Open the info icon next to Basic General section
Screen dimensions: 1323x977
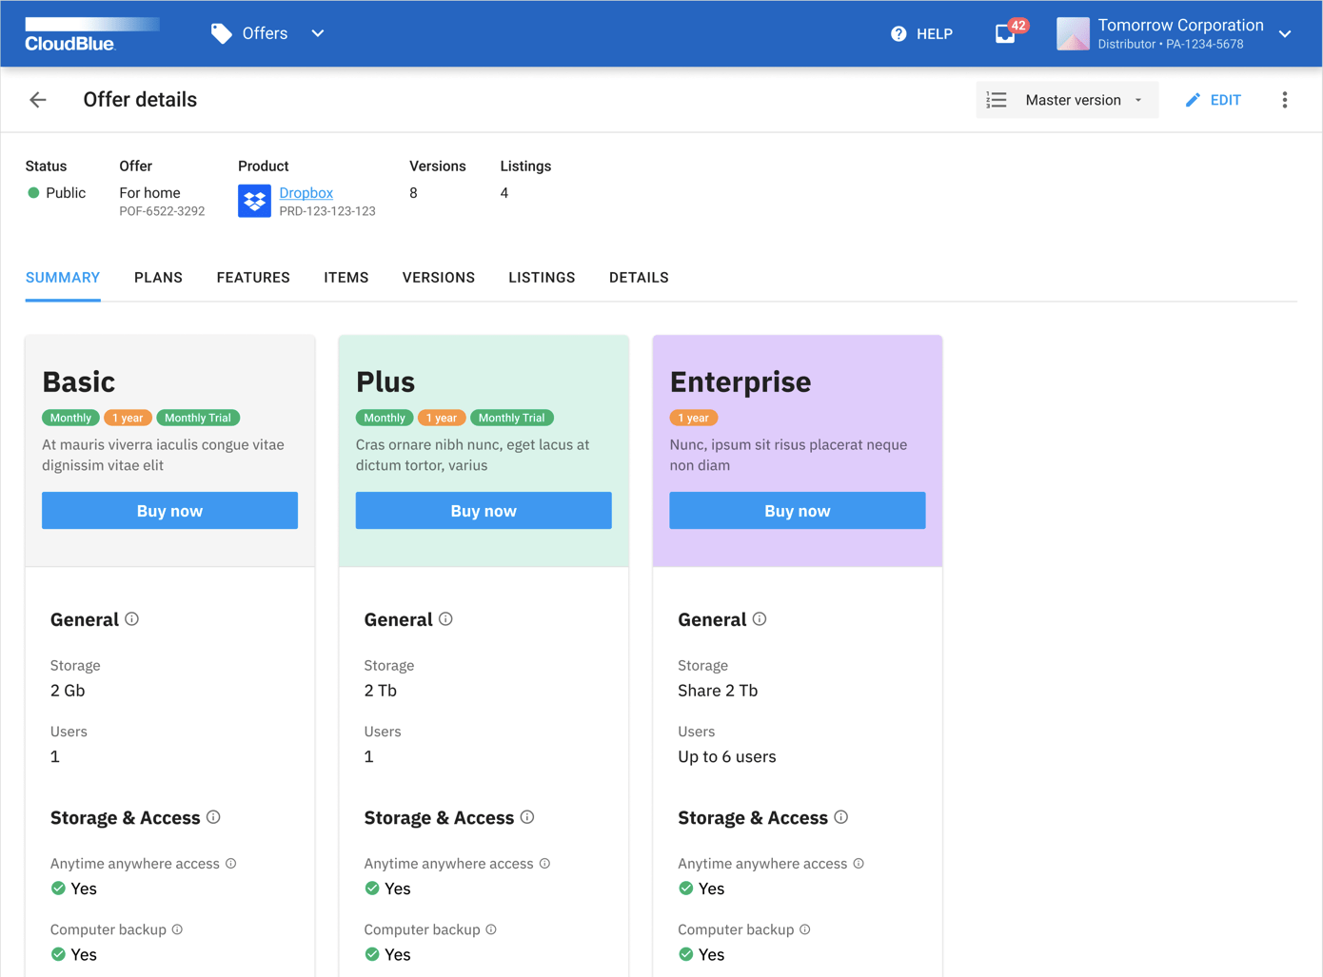(132, 618)
